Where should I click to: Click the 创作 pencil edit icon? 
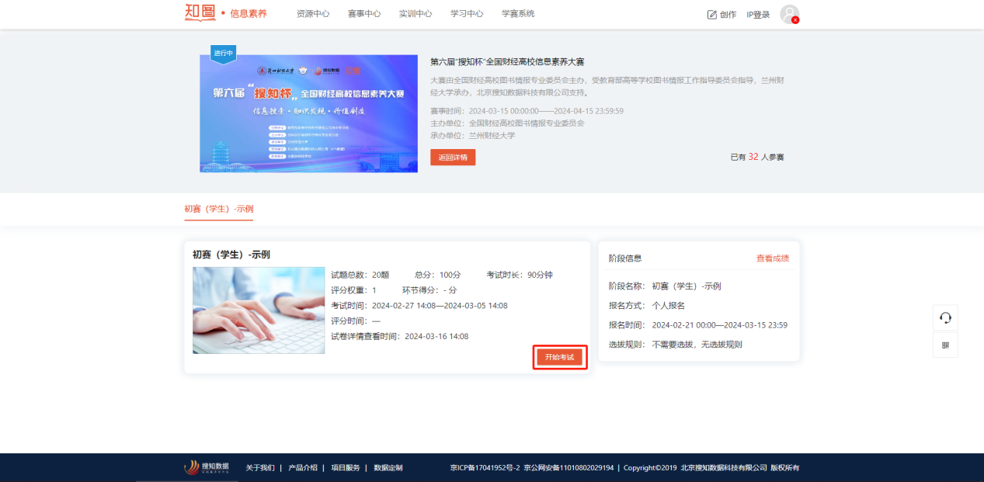click(x=711, y=15)
